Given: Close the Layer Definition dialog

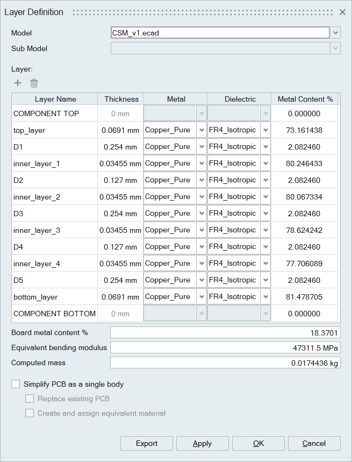Looking at the screenshot, I should pyautogui.click(x=342, y=12).
